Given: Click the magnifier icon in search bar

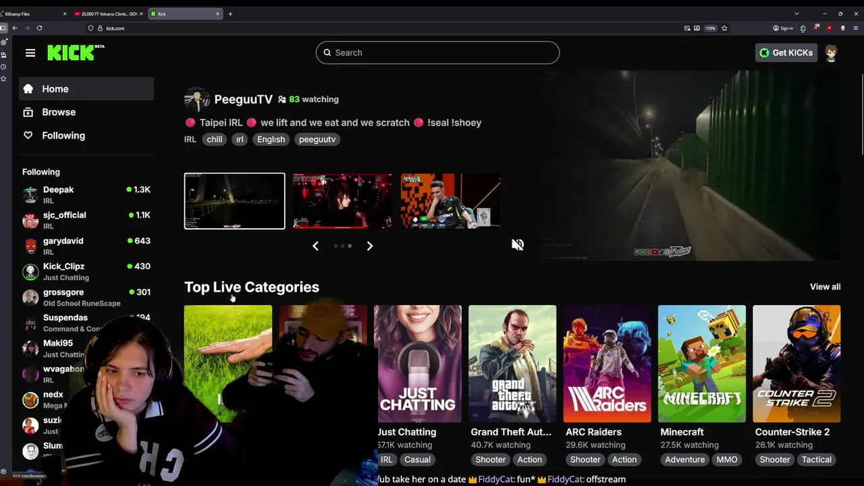Looking at the screenshot, I should pyautogui.click(x=327, y=53).
